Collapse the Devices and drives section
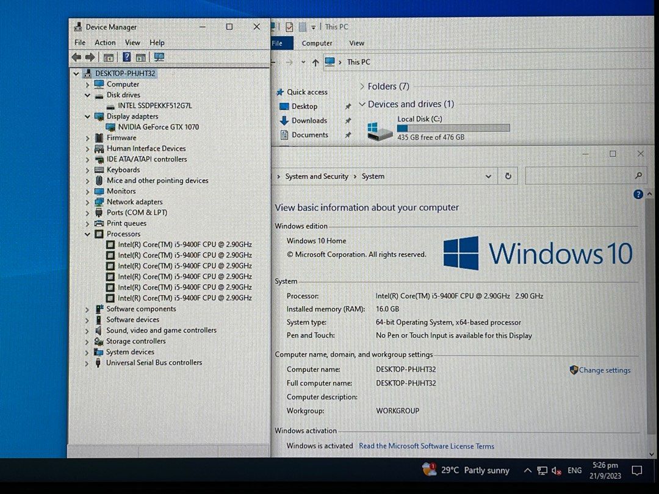This screenshot has height=494, width=659. pos(362,104)
